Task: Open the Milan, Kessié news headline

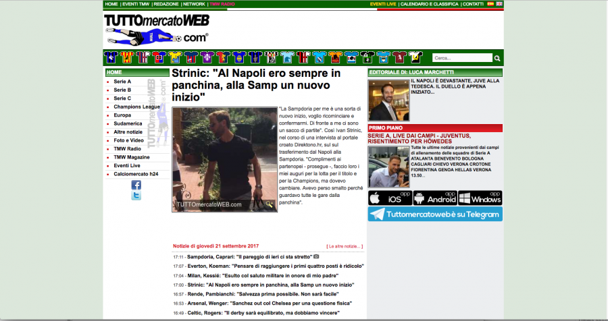Action: 263,275
